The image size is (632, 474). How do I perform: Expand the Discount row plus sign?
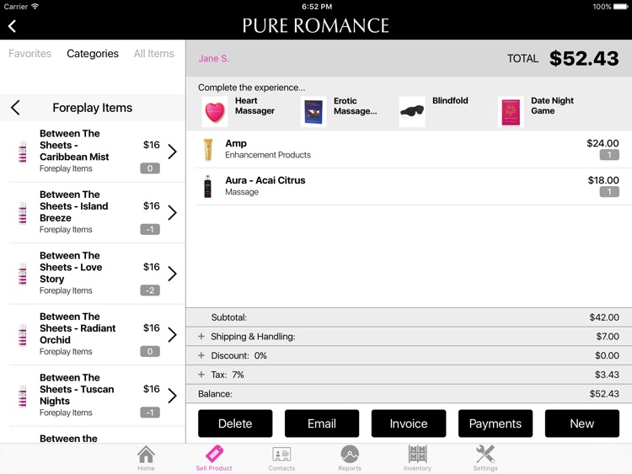coord(201,355)
